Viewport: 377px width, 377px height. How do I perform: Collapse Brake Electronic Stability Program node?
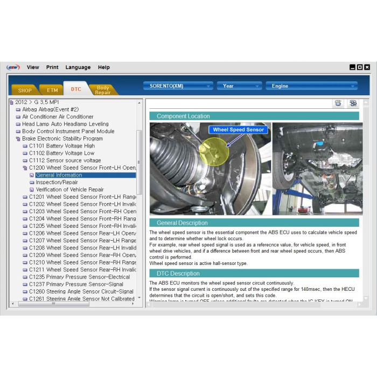[18, 139]
